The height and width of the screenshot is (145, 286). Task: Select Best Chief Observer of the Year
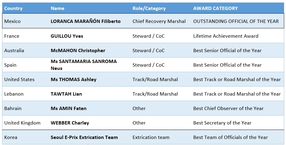(x=228, y=109)
